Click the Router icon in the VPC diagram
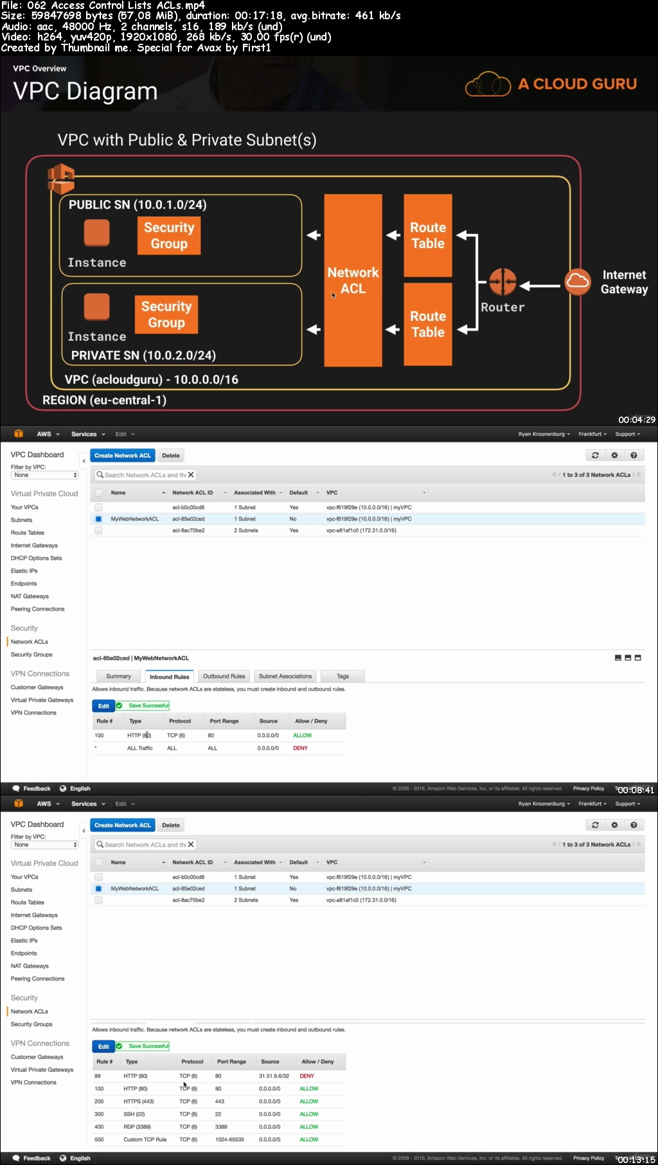The image size is (658, 1165). [502, 282]
